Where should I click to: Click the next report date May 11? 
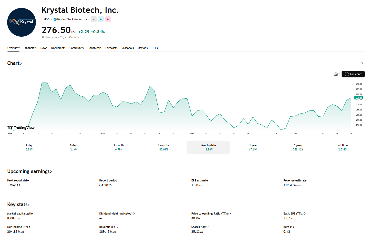point(14,185)
